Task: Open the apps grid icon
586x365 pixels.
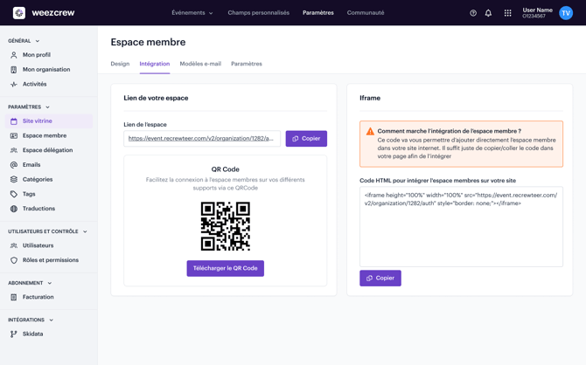Action: point(507,13)
